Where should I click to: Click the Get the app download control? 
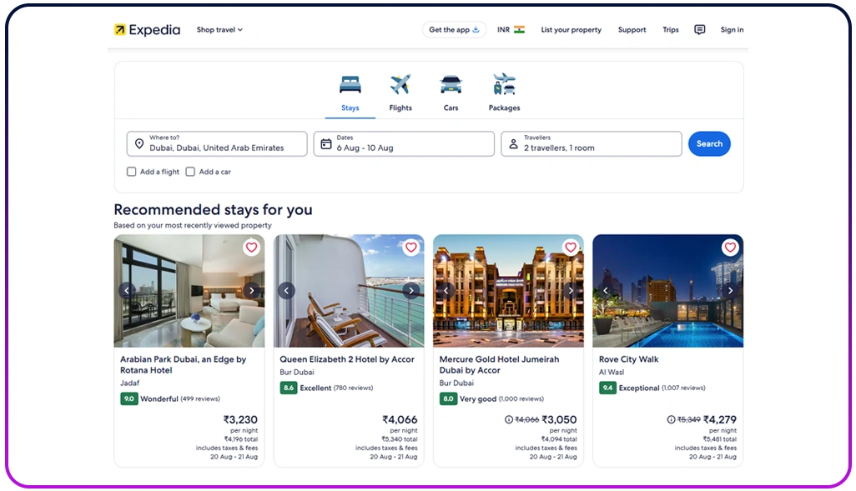point(453,29)
